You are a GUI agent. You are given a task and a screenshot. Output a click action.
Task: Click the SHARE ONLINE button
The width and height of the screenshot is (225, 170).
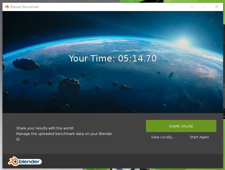coord(181,126)
